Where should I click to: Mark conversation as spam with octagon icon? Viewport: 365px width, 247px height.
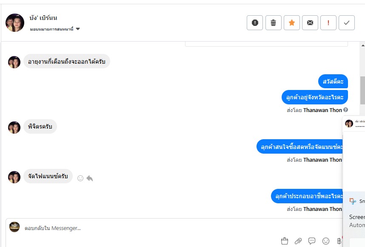point(255,23)
